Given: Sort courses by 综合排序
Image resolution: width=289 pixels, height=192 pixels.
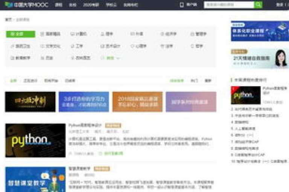Looking at the screenshot, I should pos(177,81).
